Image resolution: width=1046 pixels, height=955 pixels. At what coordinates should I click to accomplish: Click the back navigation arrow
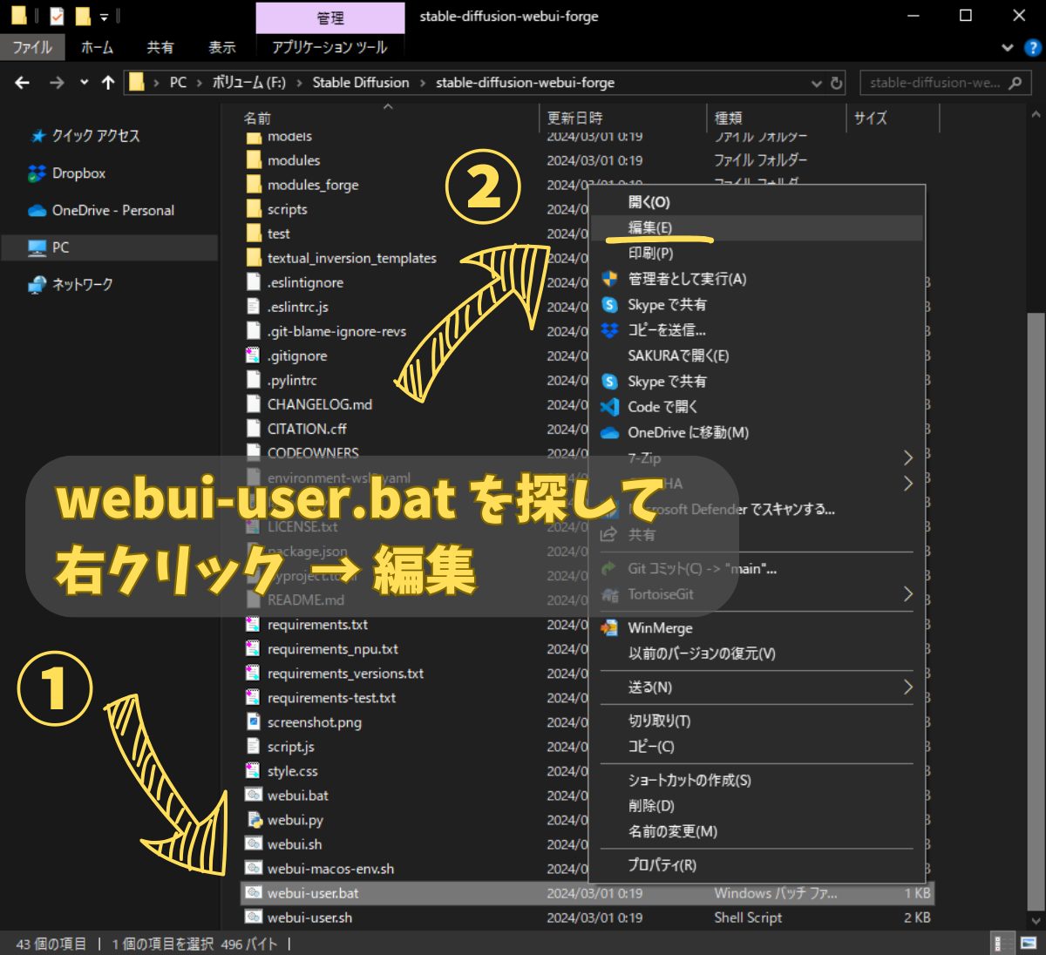click(23, 83)
